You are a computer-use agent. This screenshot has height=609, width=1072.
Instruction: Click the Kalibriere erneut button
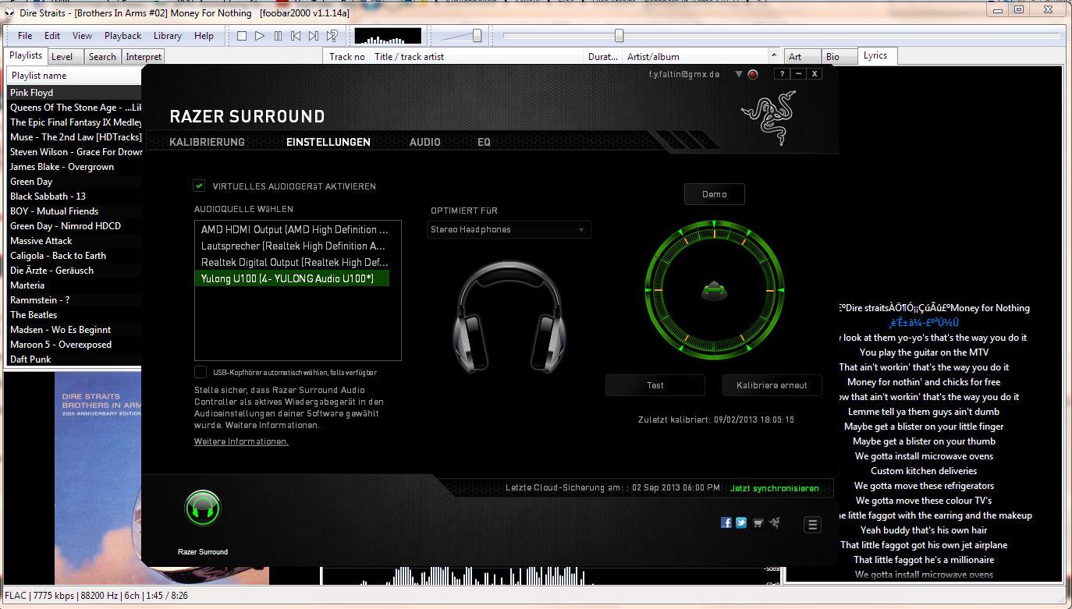coord(772,385)
